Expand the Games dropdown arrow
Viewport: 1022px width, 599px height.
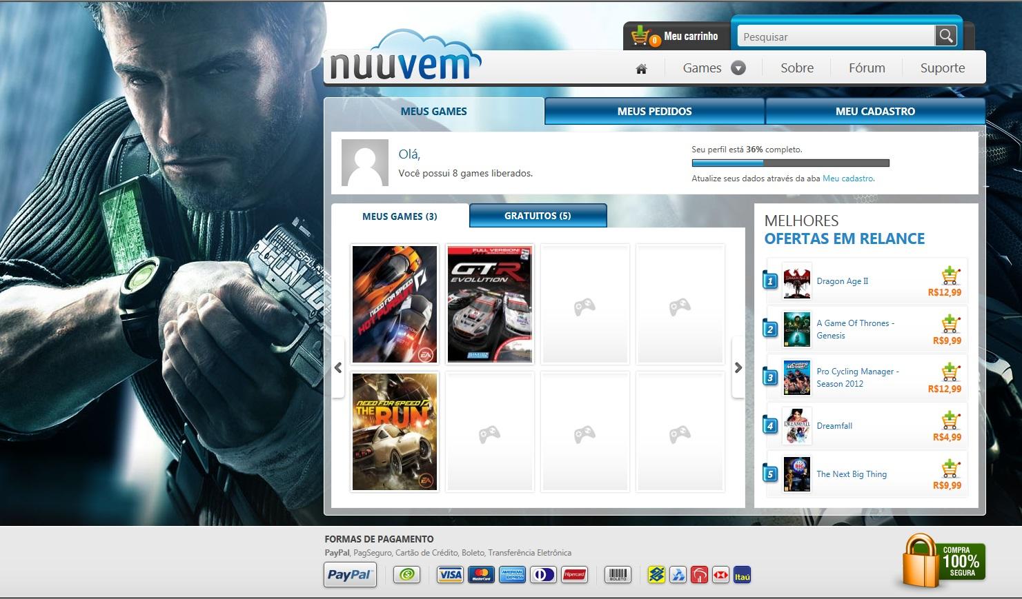738,68
